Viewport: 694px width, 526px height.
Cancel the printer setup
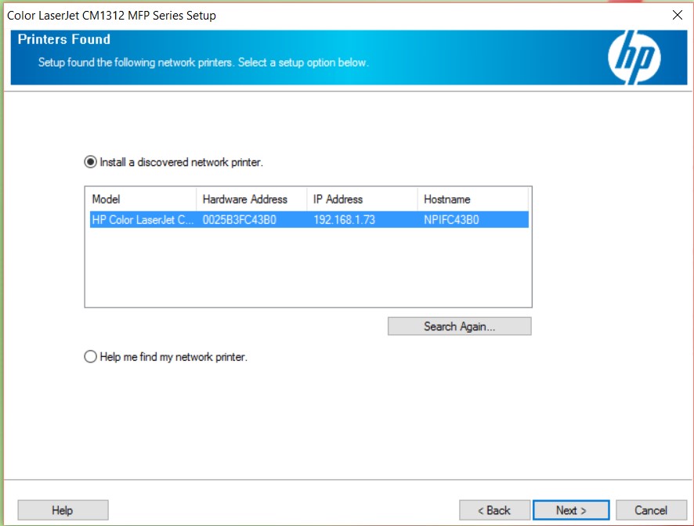pyautogui.click(x=651, y=510)
